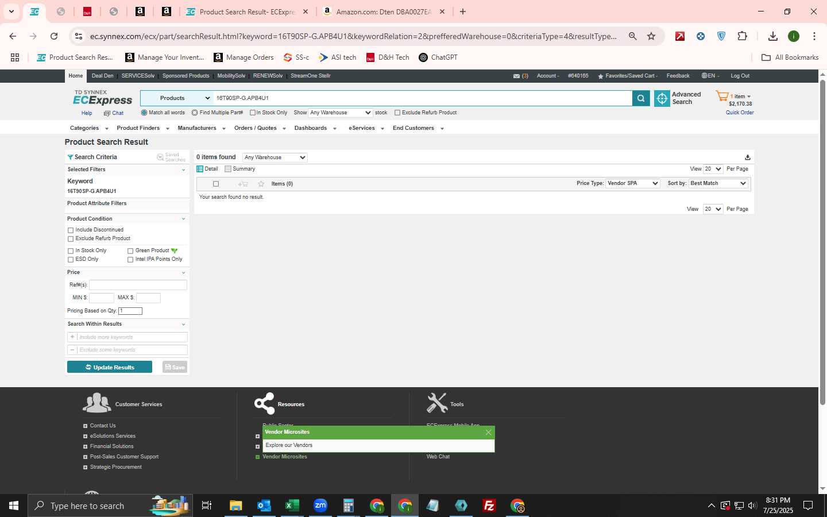Open Product Finders menu

(x=142, y=128)
